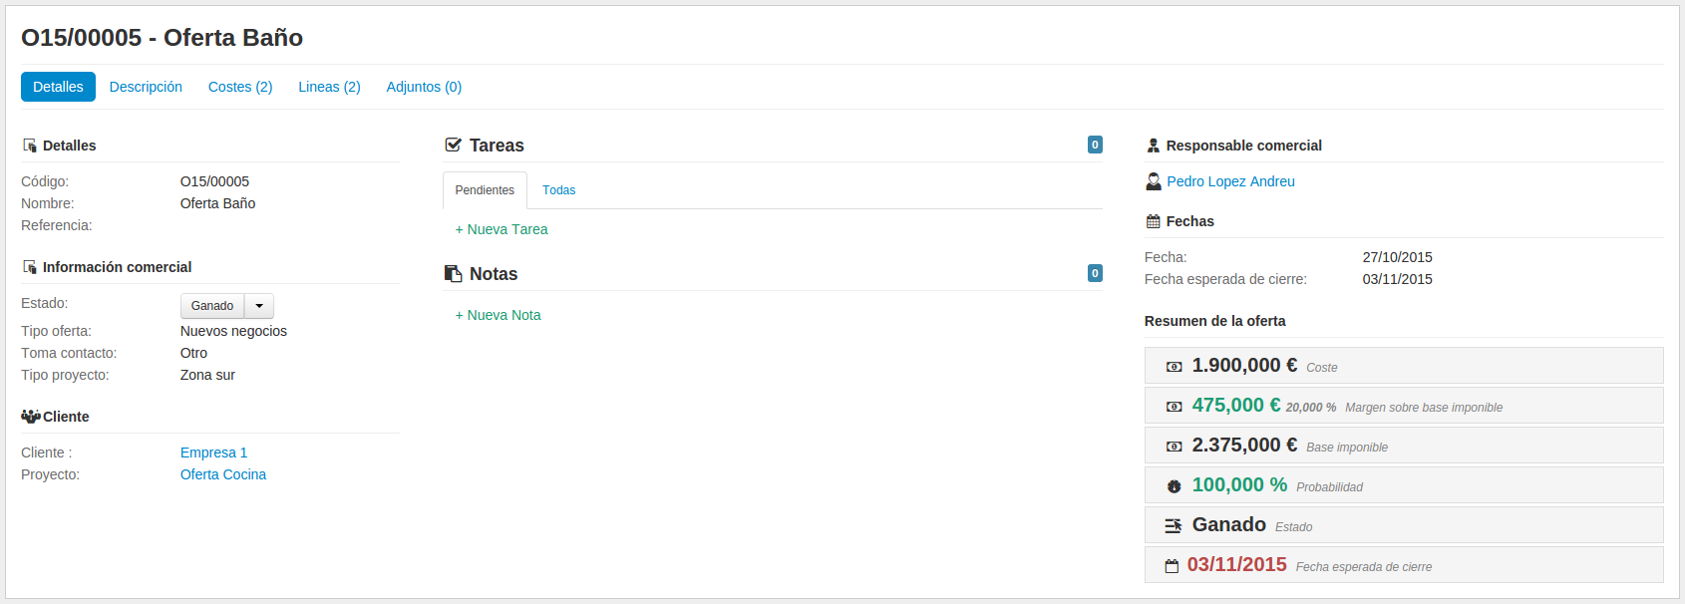Viewport: 1685px width, 604px height.
Task: Click the Cliente group icon
Action: click(31, 417)
